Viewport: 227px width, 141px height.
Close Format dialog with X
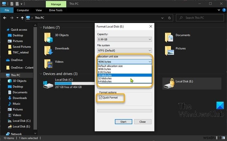click(x=151, y=26)
